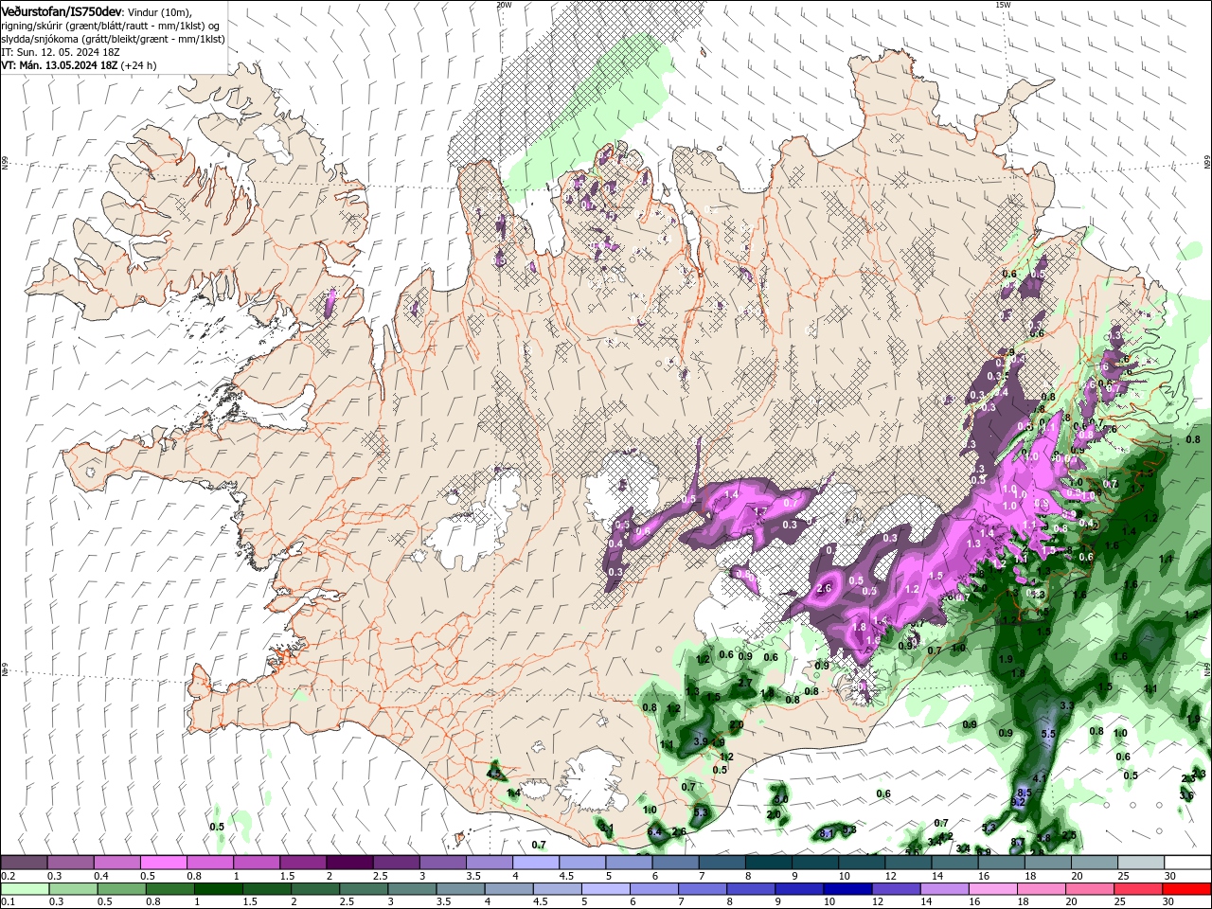This screenshot has height=909, width=1212.
Task: Click the 'slydda/snjókoma' line in the header
Action: [x=113, y=39]
